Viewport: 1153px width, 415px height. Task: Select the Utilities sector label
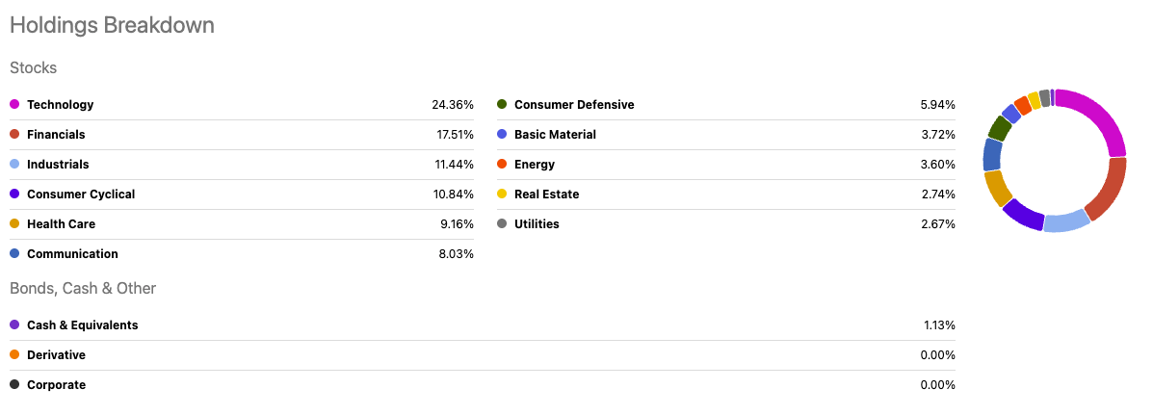(x=537, y=224)
